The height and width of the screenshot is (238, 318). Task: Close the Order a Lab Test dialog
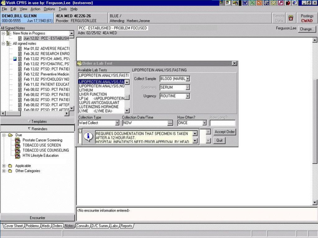234,63
